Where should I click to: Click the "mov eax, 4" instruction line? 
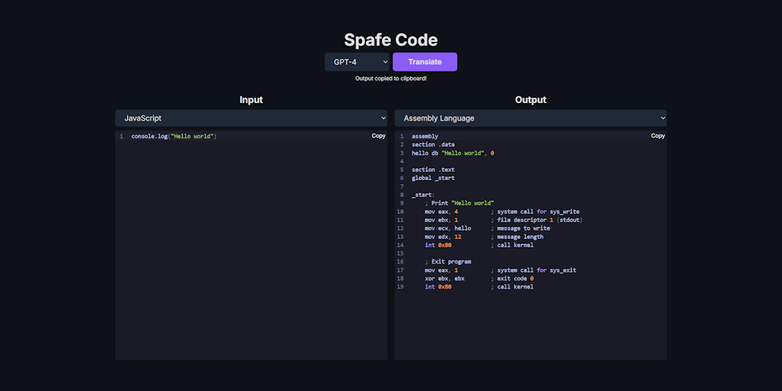pos(442,212)
